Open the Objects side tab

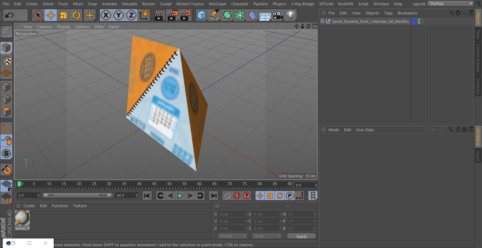tap(478, 18)
